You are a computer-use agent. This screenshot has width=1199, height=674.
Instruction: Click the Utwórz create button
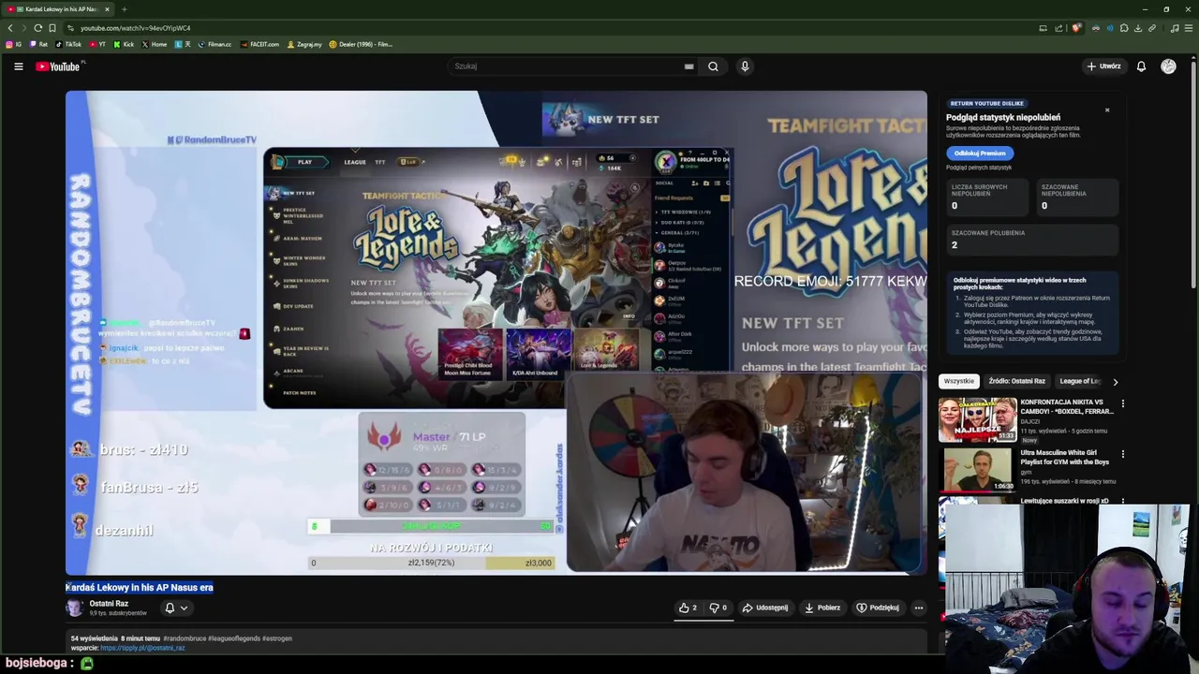click(x=1103, y=66)
